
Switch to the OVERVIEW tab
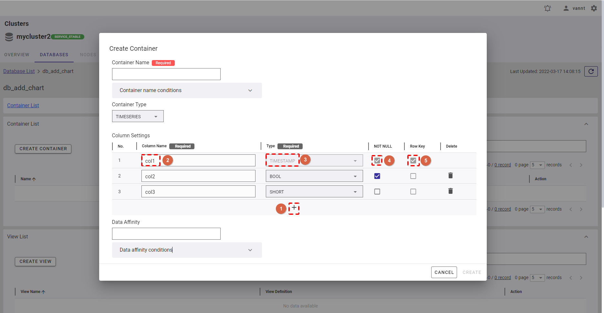[x=17, y=55]
